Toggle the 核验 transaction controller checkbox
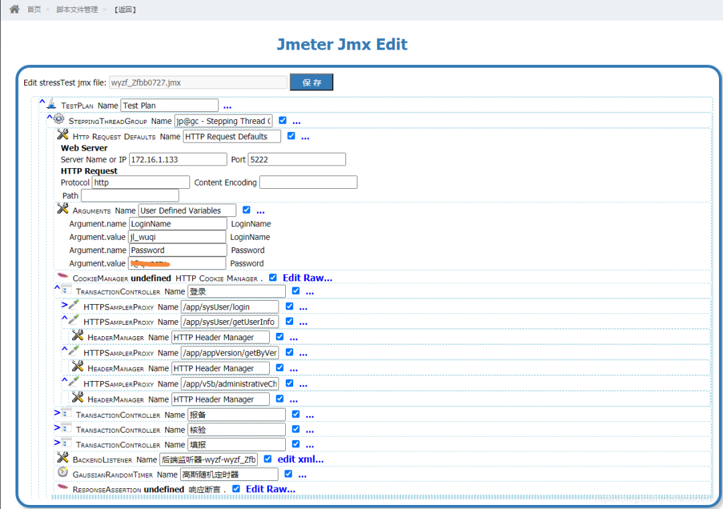 click(x=296, y=429)
